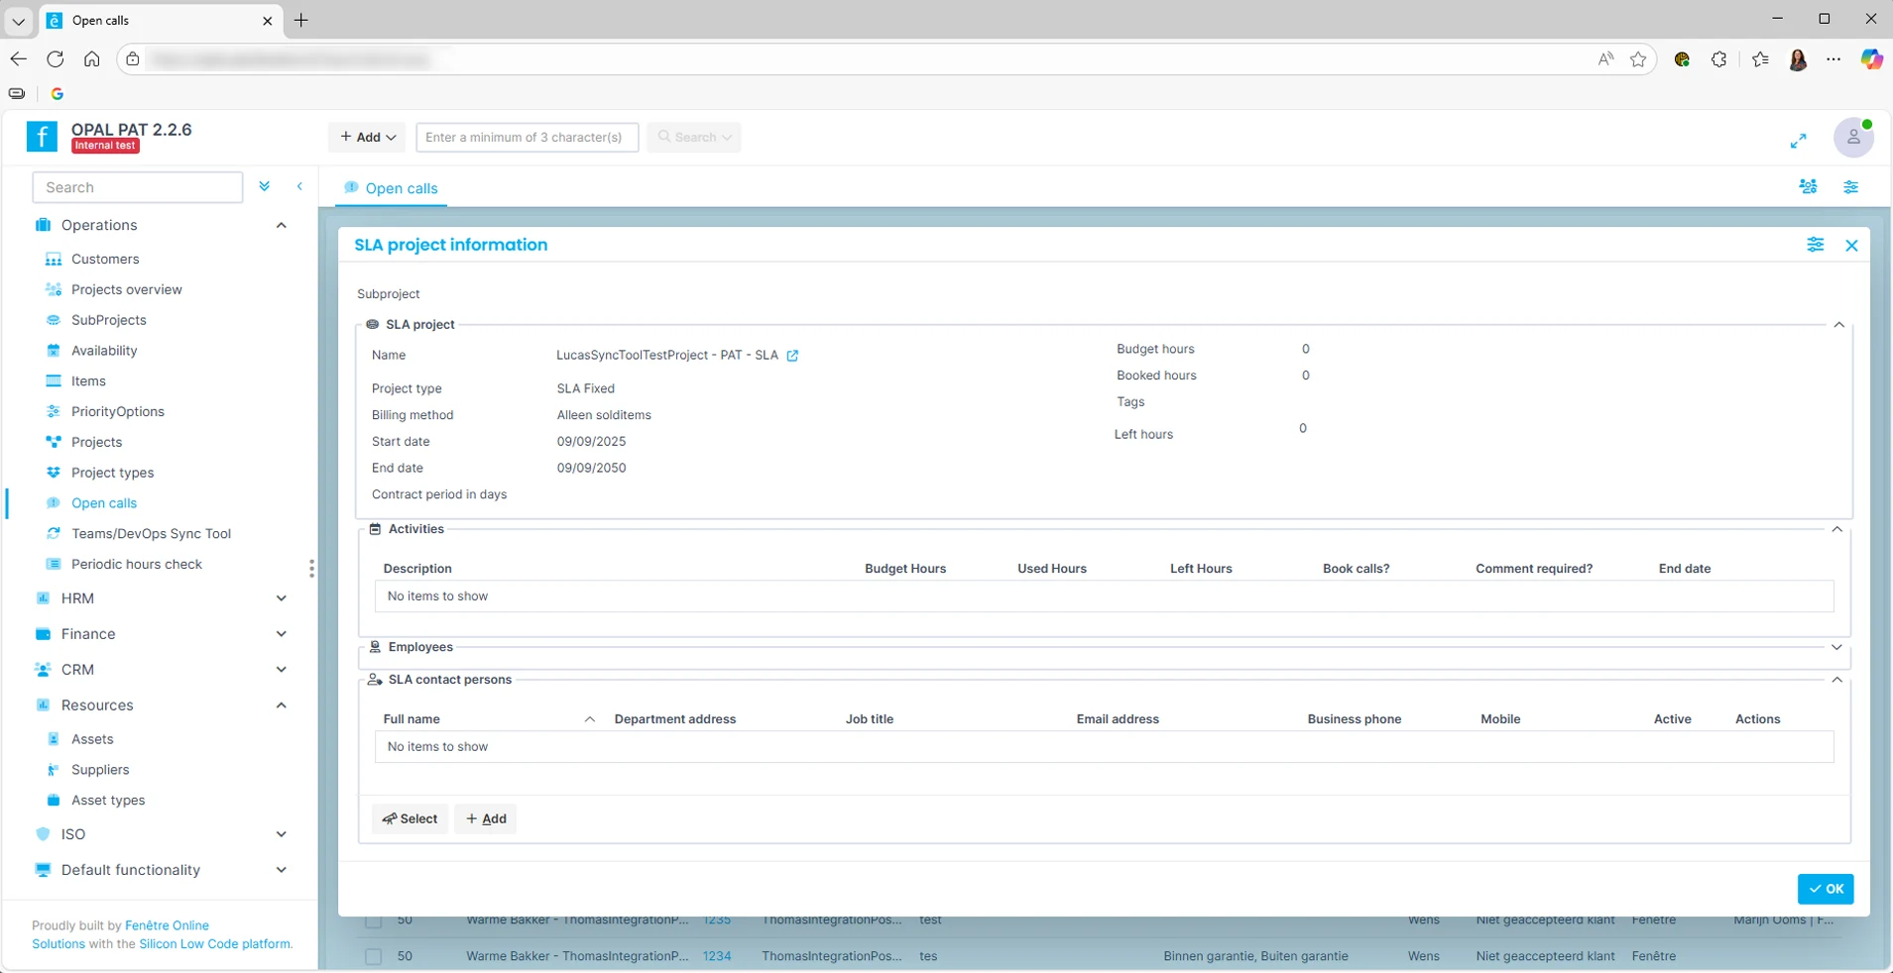
Task: Click the sidebar Search input field
Action: pos(138,187)
